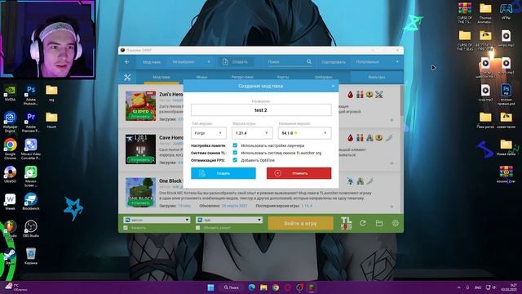The width and height of the screenshot is (522, 294).
Task: Open the rpg folder on the desktop
Action: (x=51, y=93)
